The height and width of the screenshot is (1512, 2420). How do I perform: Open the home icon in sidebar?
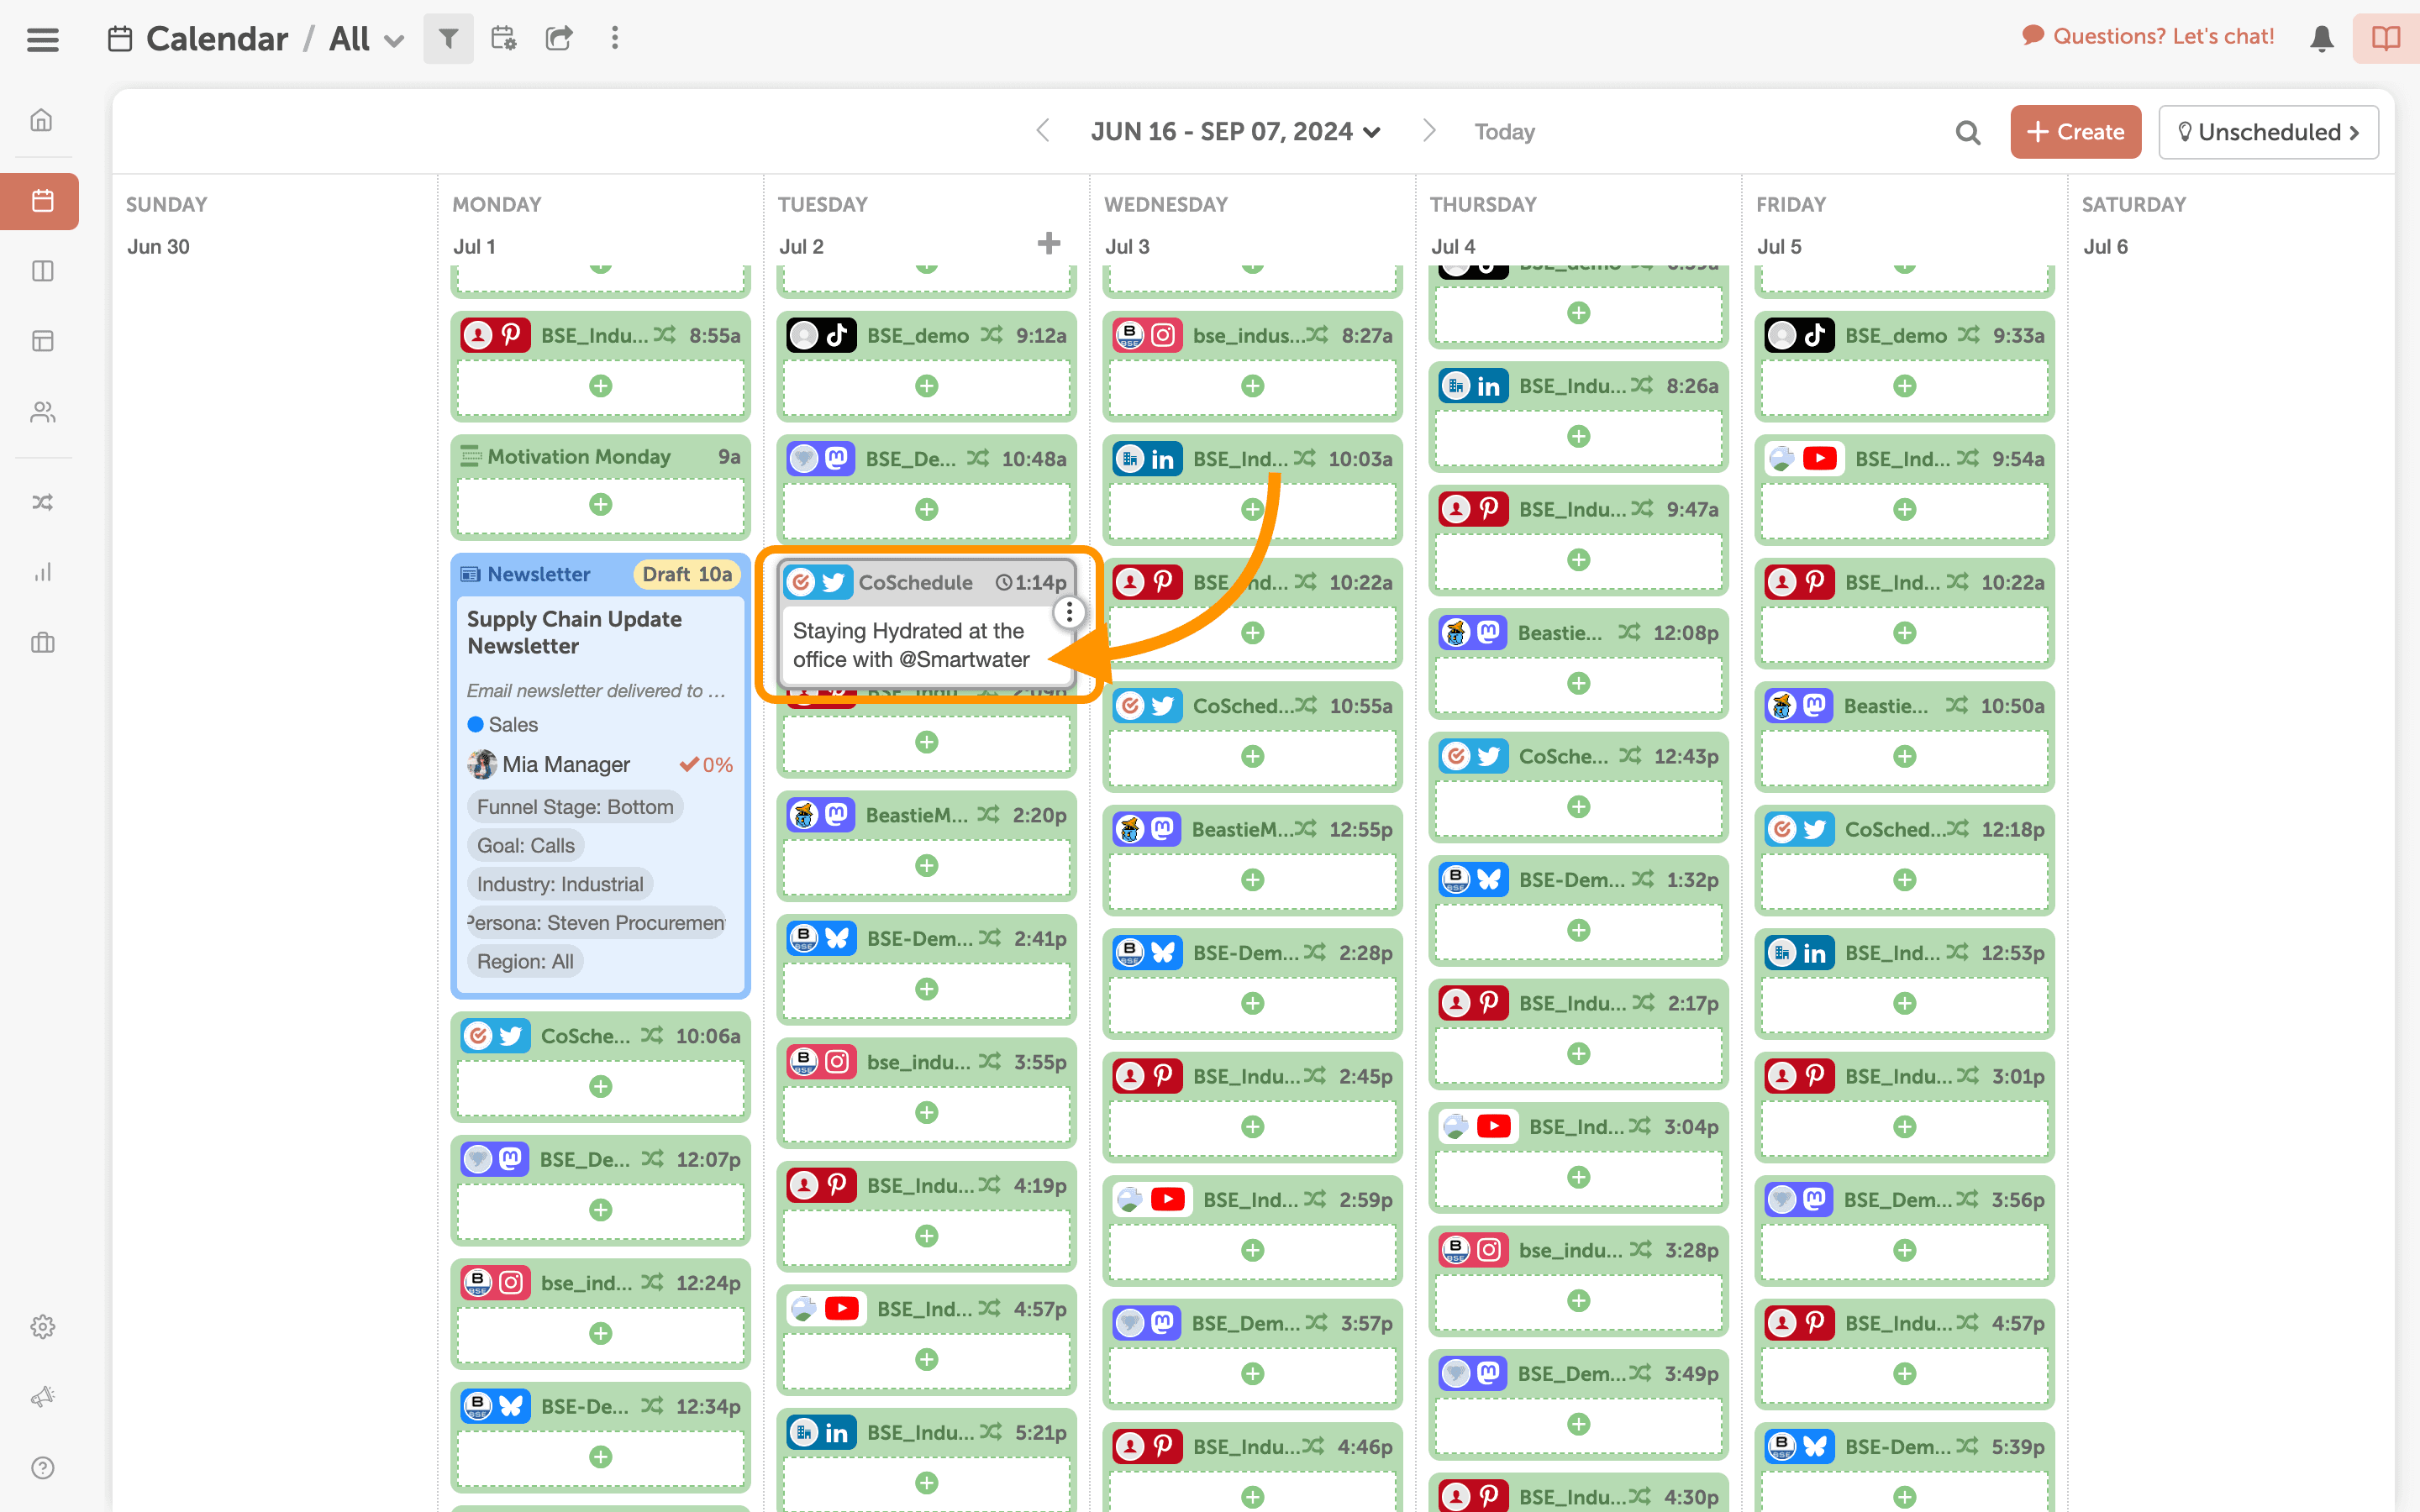(x=42, y=120)
